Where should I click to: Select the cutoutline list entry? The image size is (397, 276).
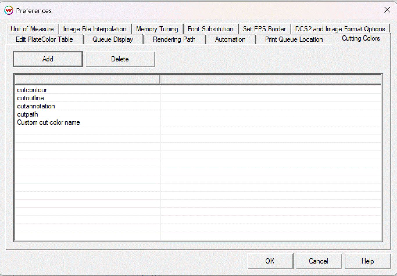tap(31, 98)
